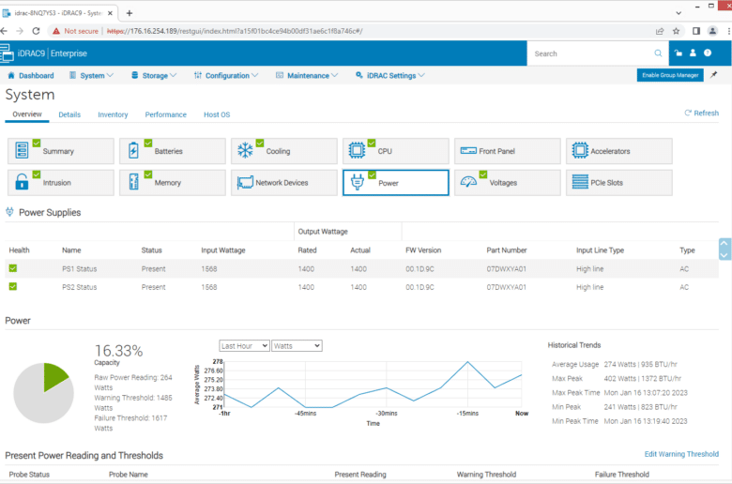The height and width of the screenshot is (484, 732).
Task: Open the Last Hour time range dropdown
Action: tap(244, 345)
